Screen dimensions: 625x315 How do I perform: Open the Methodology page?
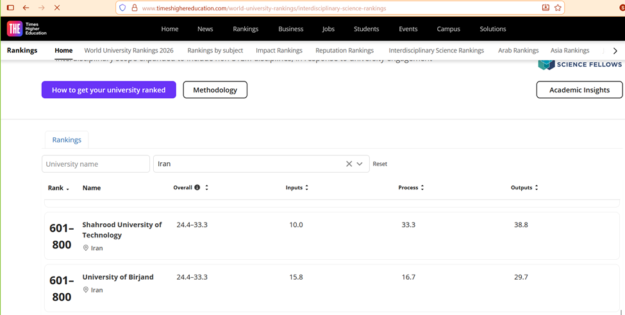click(x=215, y=90)
